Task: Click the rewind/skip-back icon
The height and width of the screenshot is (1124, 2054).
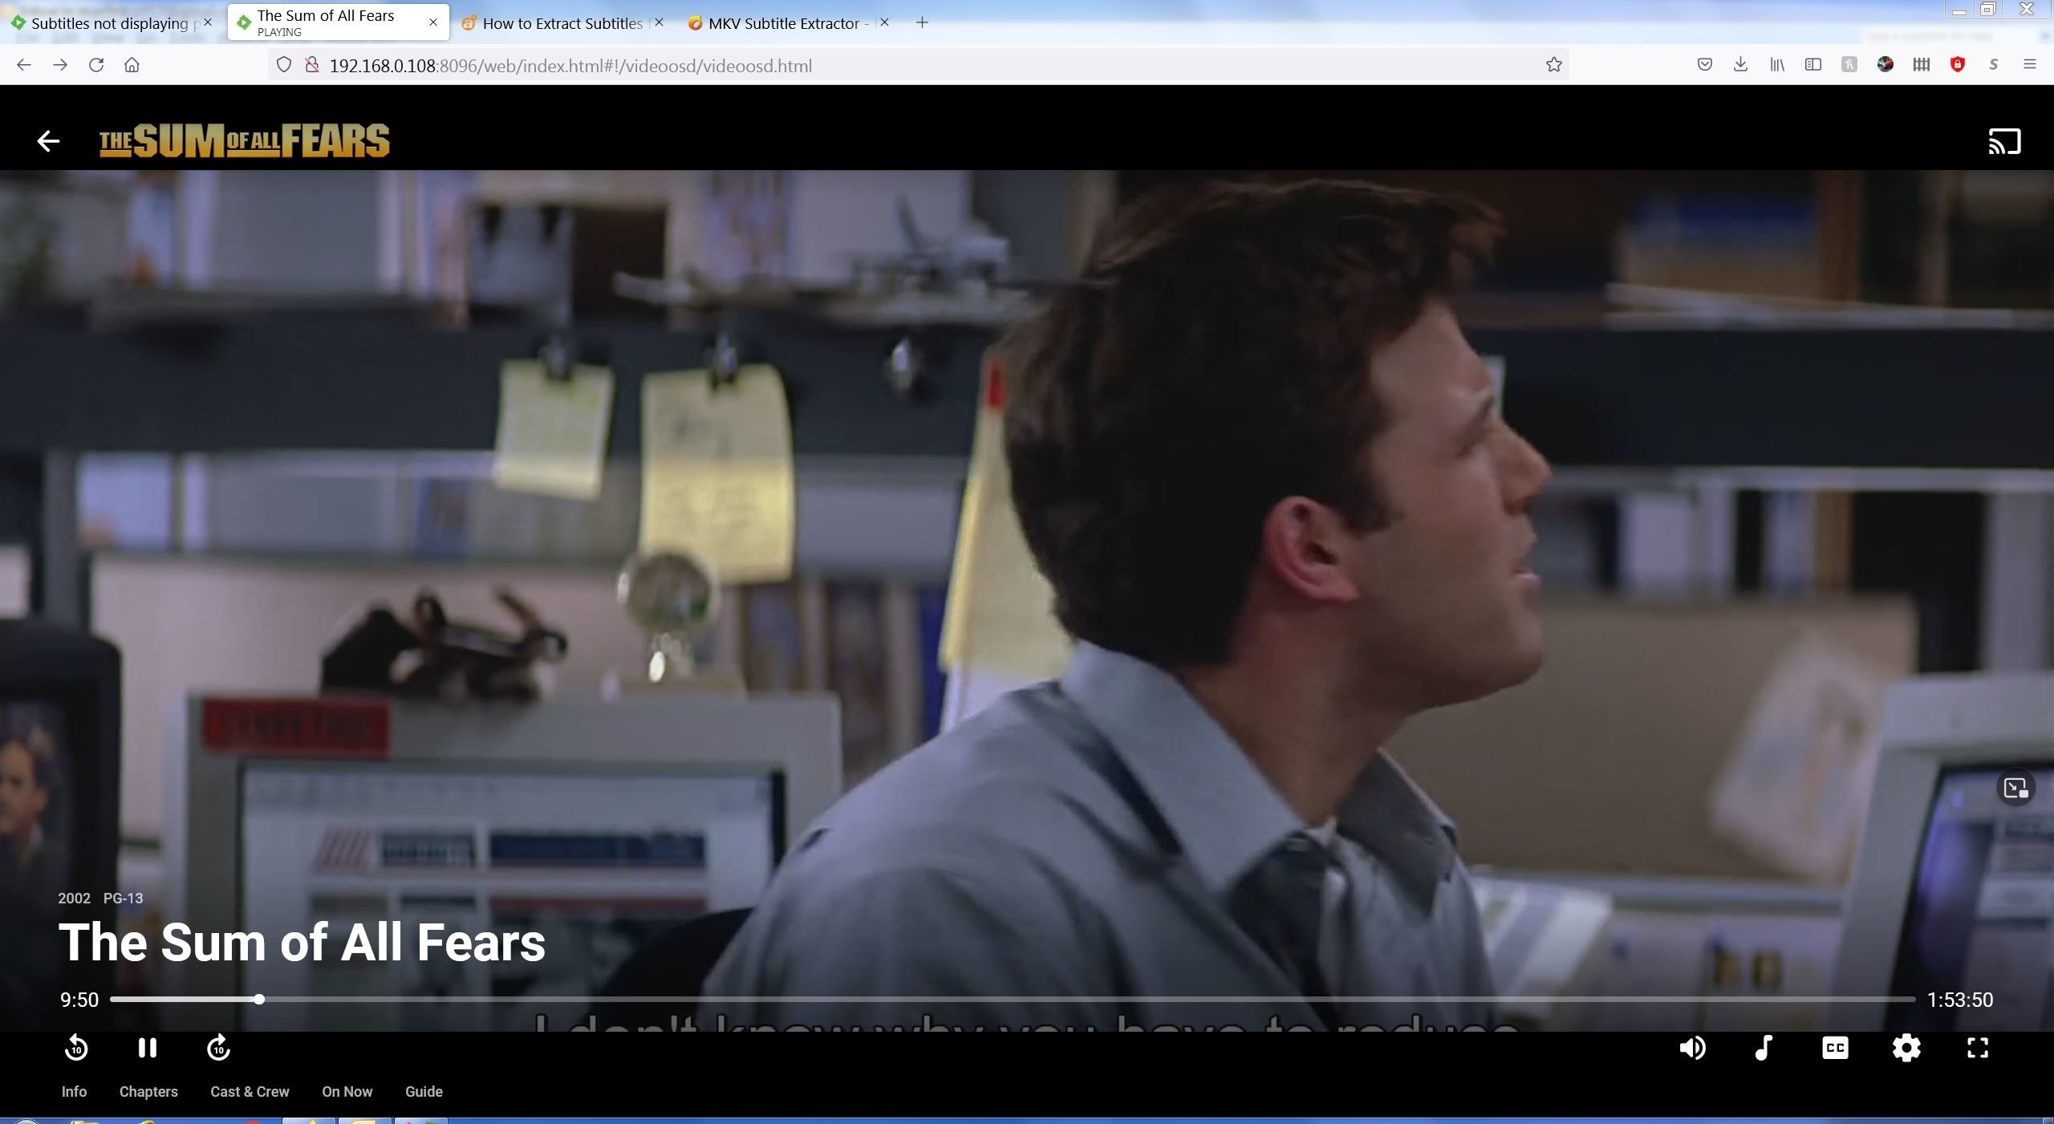Action: [x=76, y=1048]
